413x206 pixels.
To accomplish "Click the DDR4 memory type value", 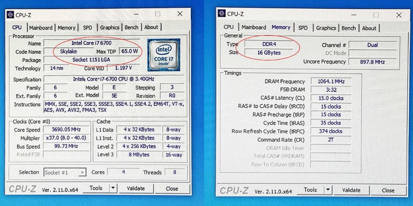I will coord(268,44).
